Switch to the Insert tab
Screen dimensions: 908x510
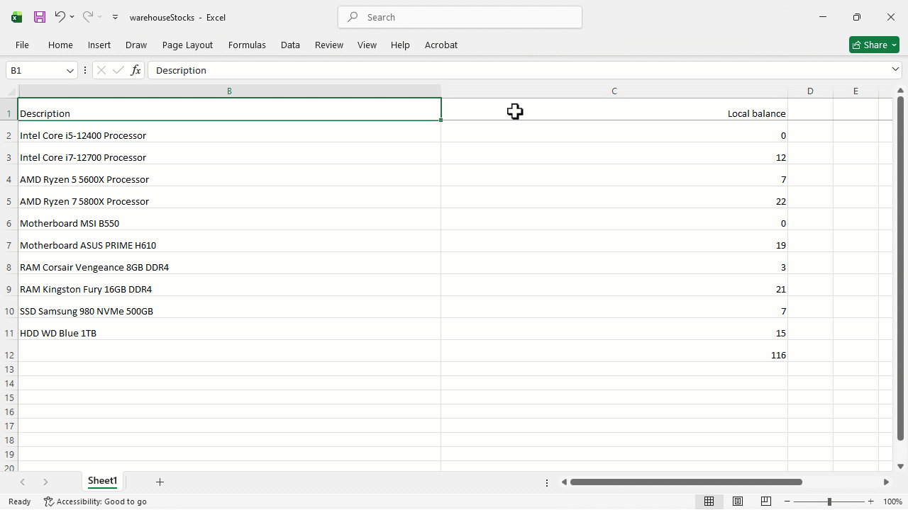click(99, 45)
